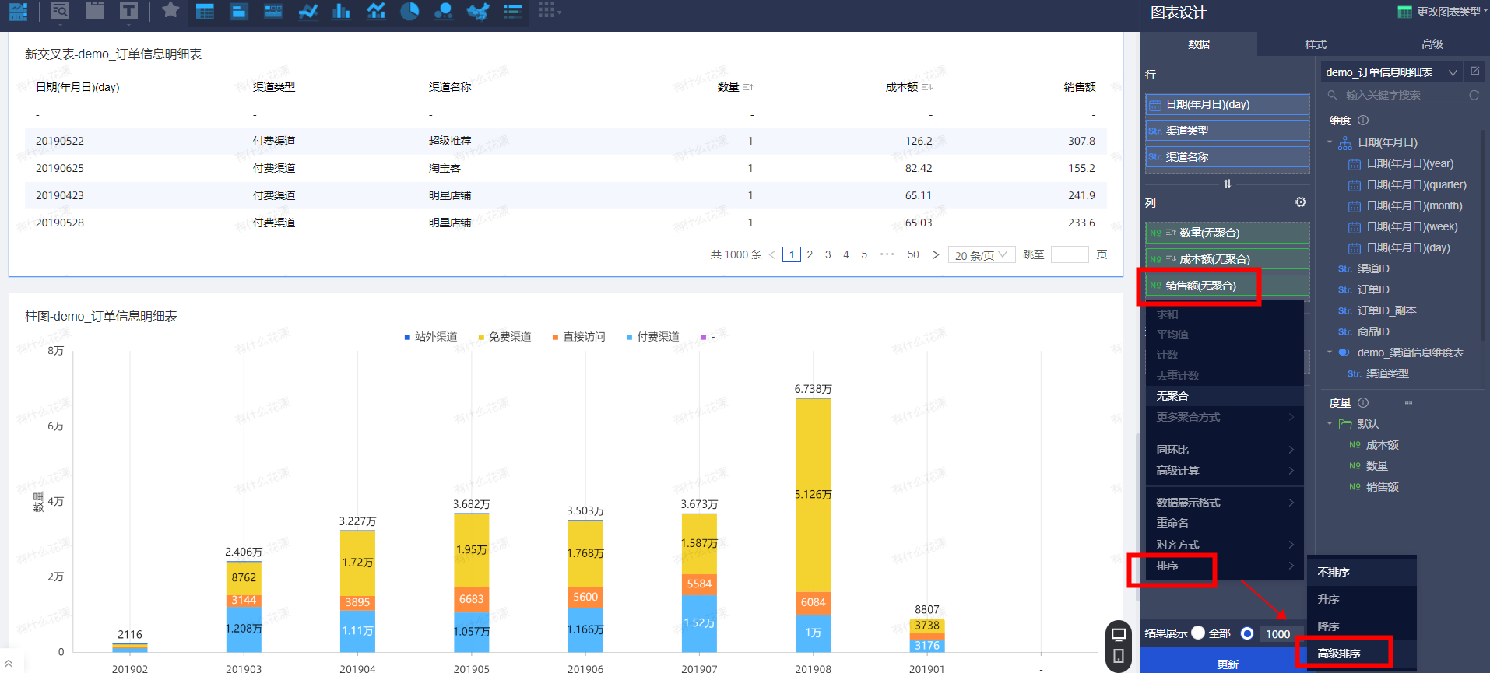Choose 高级排序 in the sort submenu
Screen dimensions: 1490x673
coord(1339,654)
